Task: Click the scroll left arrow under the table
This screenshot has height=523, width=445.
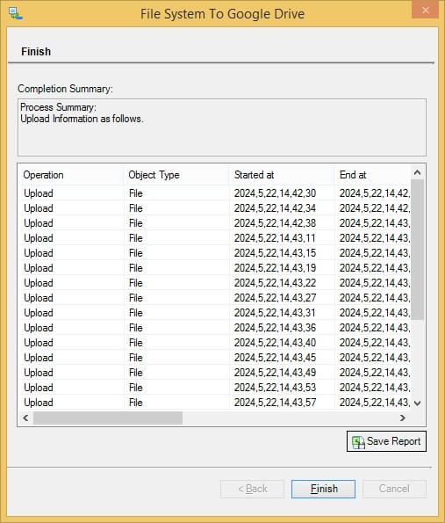Action: click(25, 418)
